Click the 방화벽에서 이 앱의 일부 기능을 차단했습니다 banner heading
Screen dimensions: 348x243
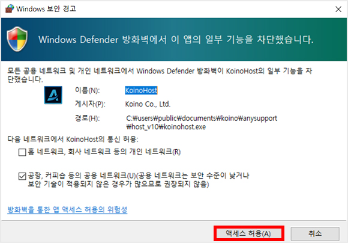[x=176, y=40]
